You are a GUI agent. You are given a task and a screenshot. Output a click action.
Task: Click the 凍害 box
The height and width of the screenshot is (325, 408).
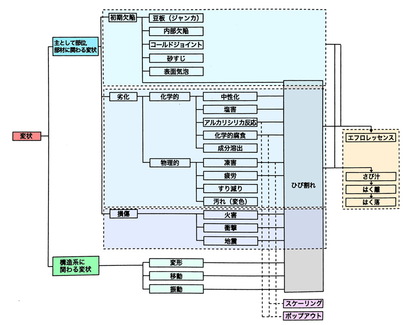pos(230,163)
